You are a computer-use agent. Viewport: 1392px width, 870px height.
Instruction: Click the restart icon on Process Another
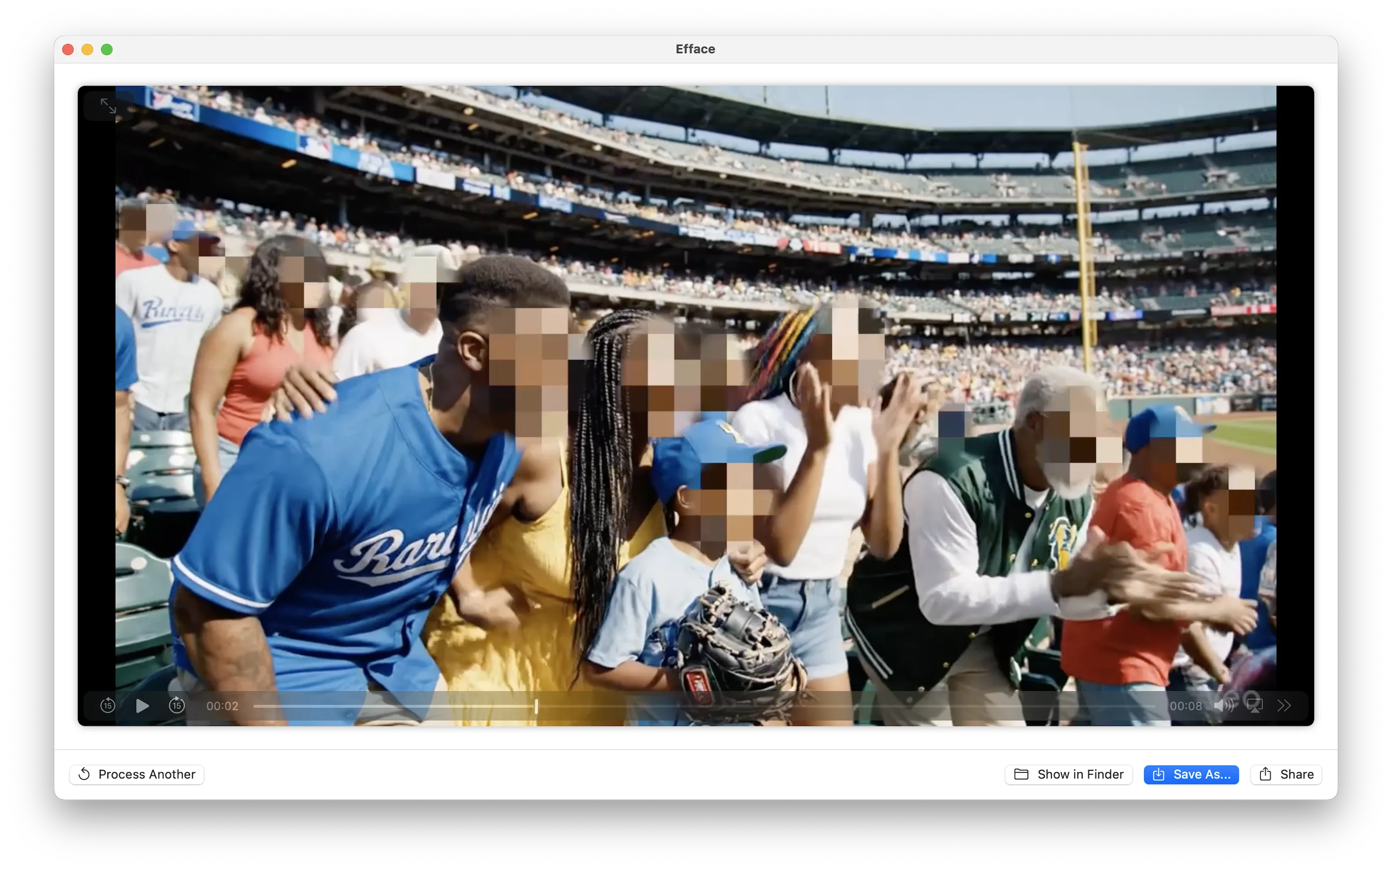[x=85, y=774]
